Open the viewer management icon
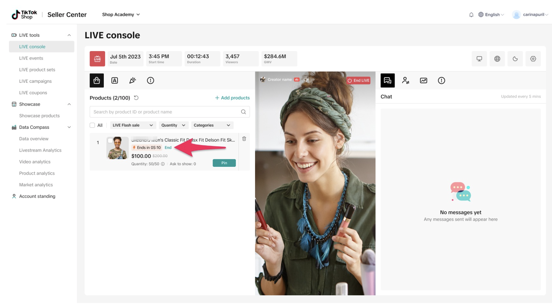 (x=405, y=80)
